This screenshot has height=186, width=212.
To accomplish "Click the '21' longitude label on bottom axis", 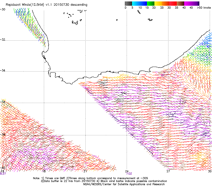I will 85,171.
